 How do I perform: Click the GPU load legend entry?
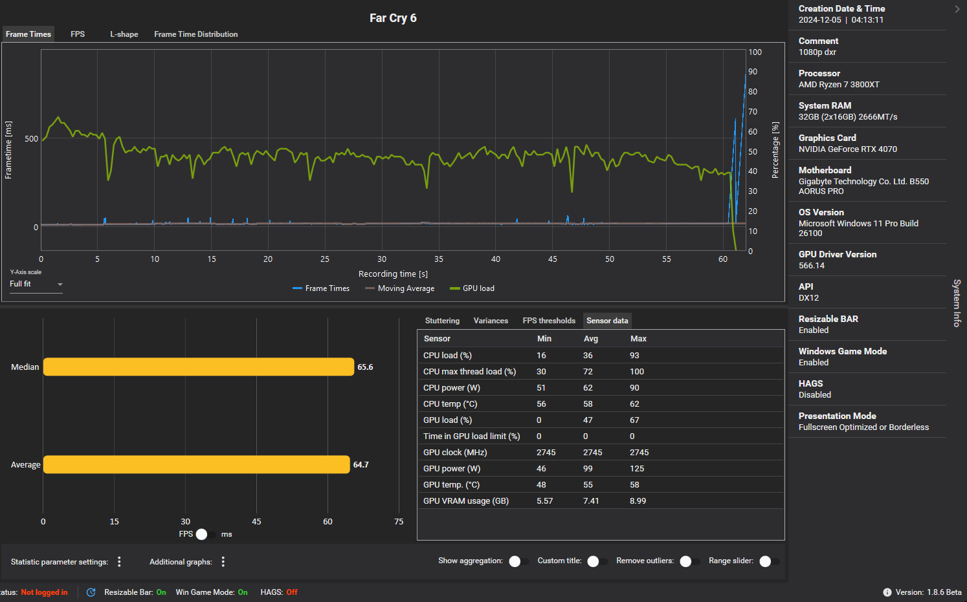pyautogui.click(x=472, y=288)
